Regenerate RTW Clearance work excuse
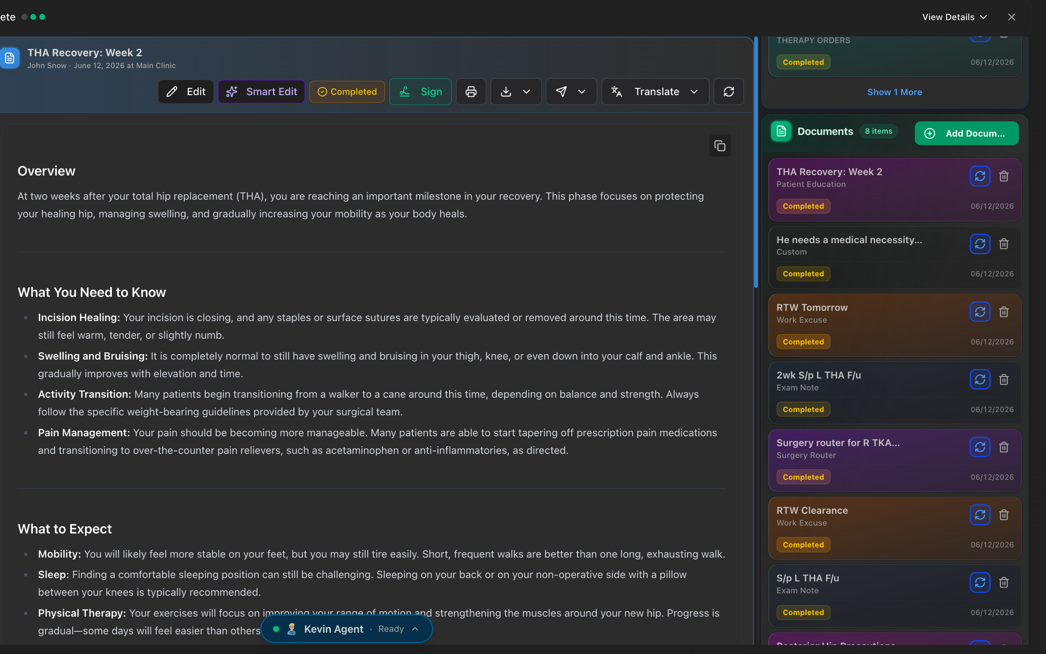This screenshot has width=1046, height=654. tap(979, 515)
